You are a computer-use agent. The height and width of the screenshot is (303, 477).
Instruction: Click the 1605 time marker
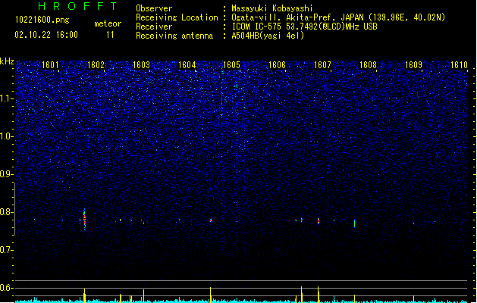(232, 65)
